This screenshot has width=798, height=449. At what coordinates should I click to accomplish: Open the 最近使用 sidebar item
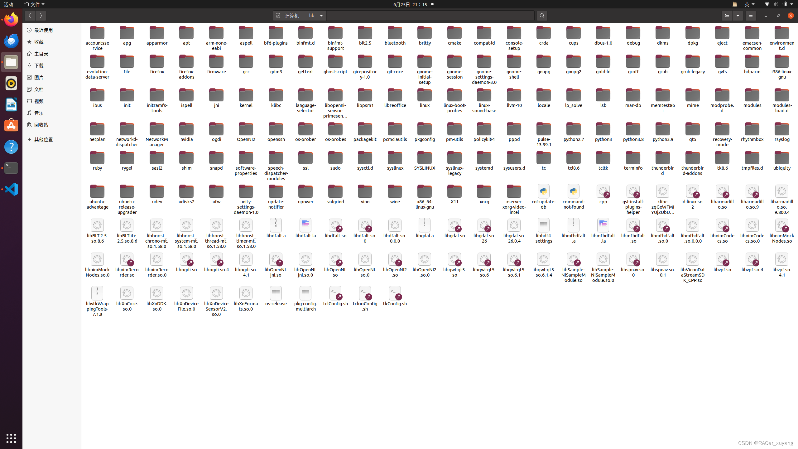coord(43,30)
